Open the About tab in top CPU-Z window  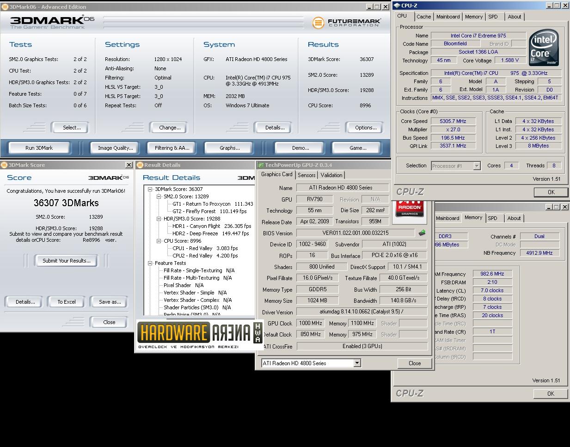(x=514, y=17)
